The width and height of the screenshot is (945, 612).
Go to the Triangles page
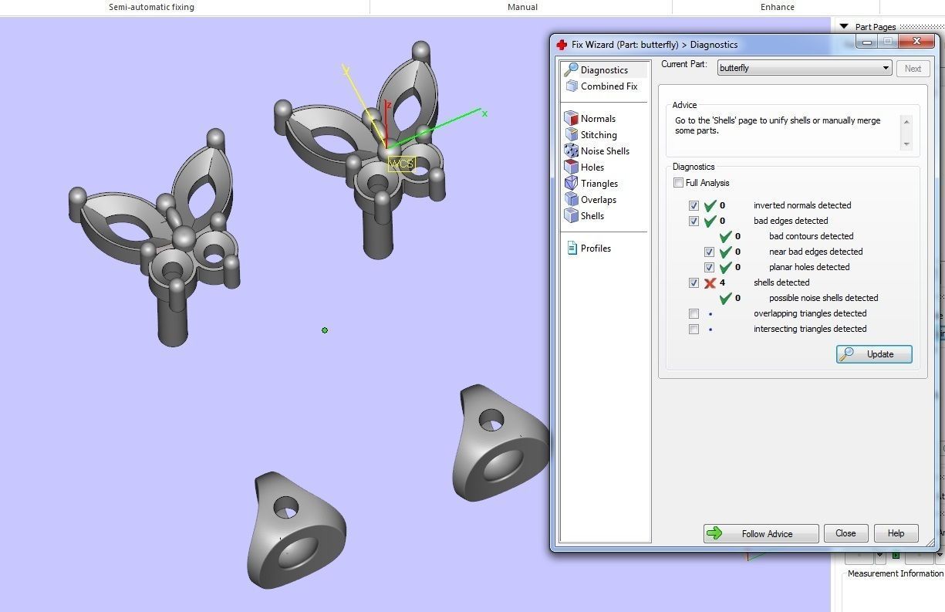[592, 183]
